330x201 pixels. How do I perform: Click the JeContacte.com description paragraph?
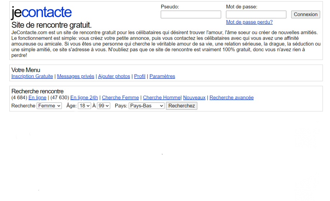(x=166, y=44)
